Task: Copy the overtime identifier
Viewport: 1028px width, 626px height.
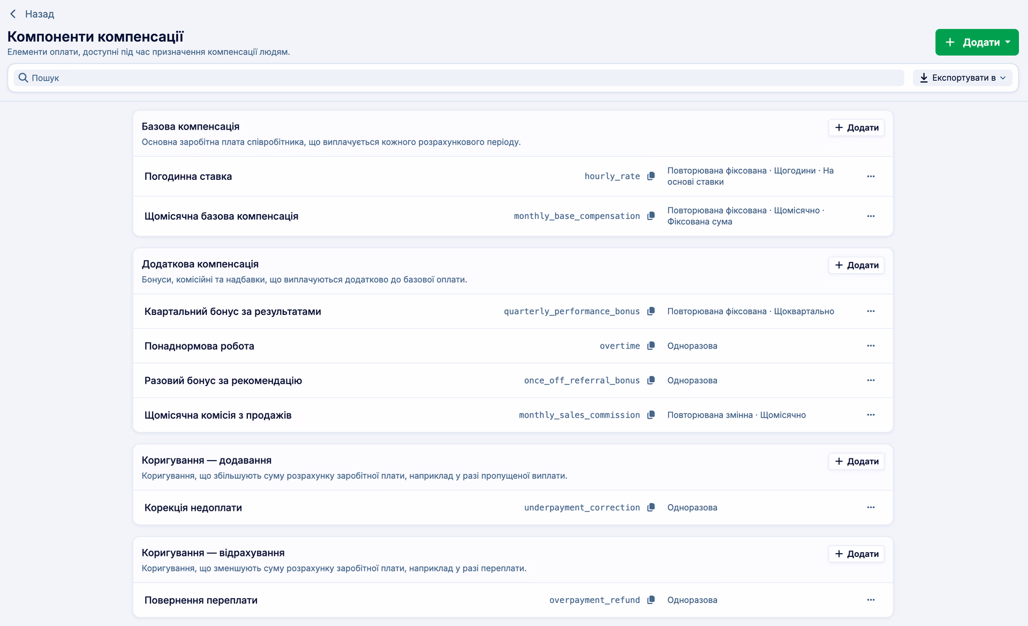Action: point(651,346)
